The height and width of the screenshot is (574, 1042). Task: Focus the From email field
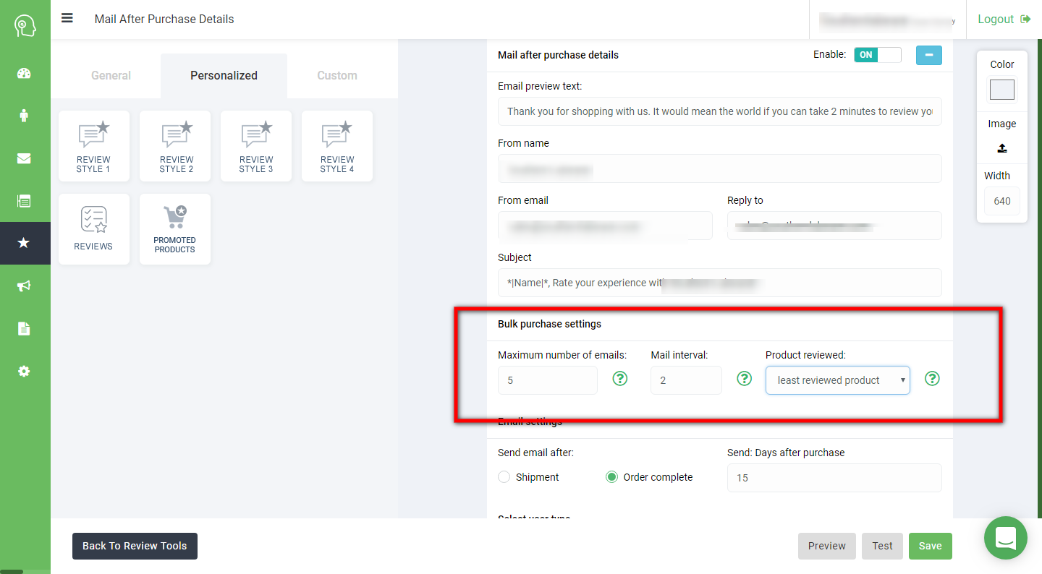click(605, 226)
